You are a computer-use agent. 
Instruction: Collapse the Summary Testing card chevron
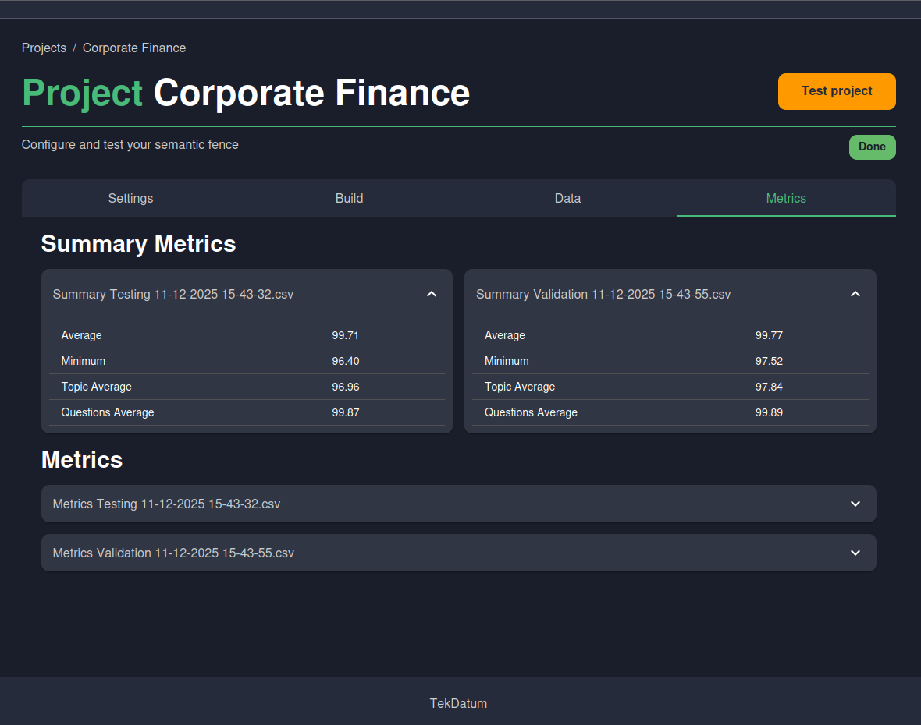[431, 294]
